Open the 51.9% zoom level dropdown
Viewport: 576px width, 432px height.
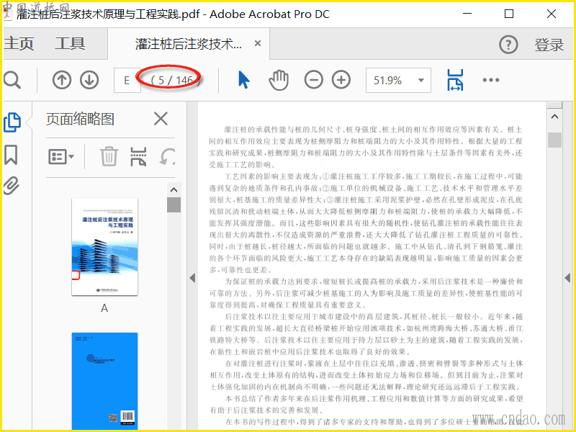pos(421,80)
